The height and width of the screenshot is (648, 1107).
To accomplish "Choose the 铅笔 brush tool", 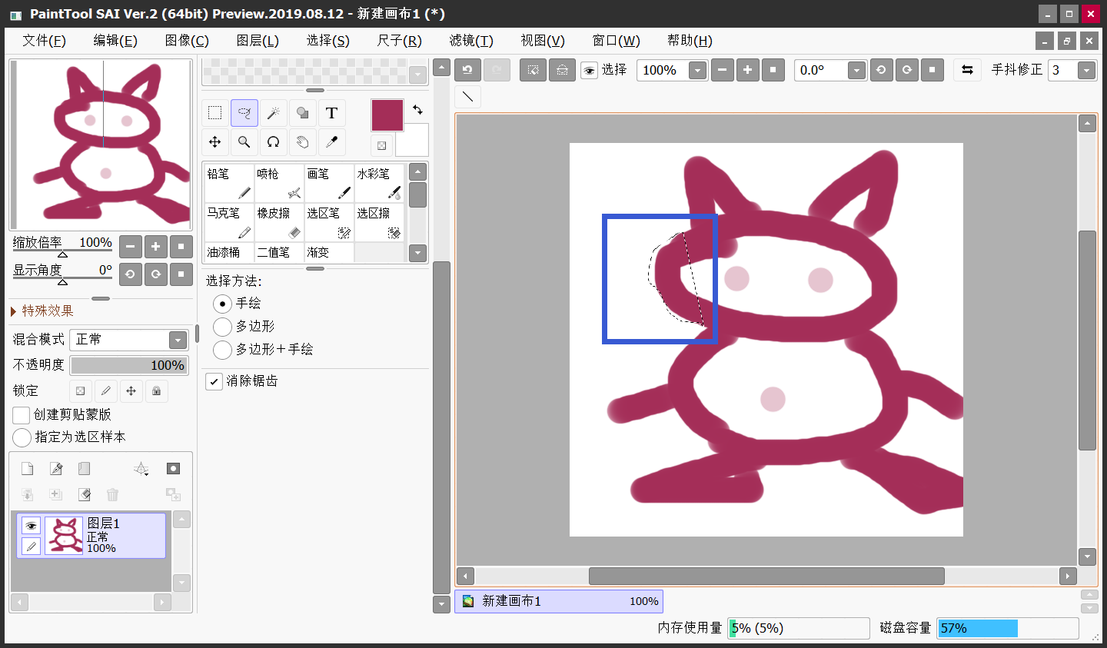I will click(x=229, y=183).
